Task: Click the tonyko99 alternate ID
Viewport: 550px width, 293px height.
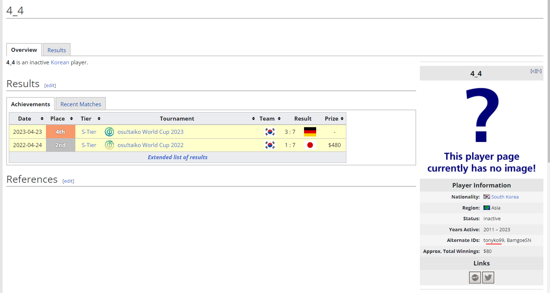Action: click(494, 240)
